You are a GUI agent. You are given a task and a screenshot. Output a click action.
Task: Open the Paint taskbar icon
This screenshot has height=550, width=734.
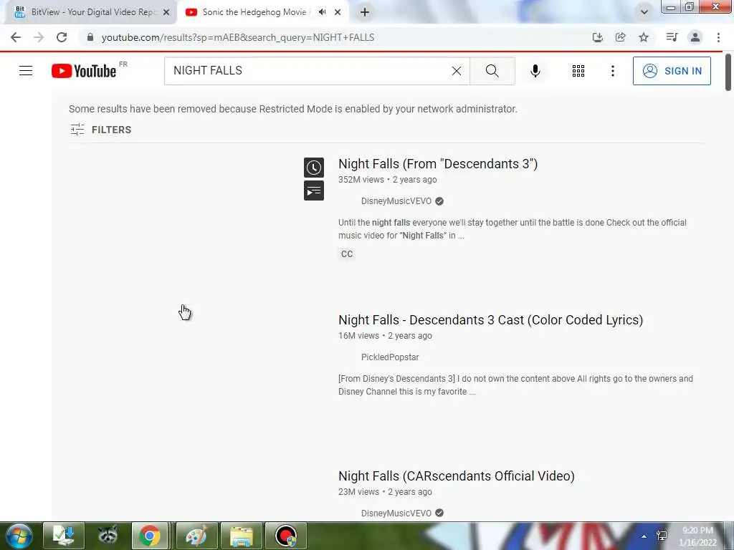click(x=197, y=536)
